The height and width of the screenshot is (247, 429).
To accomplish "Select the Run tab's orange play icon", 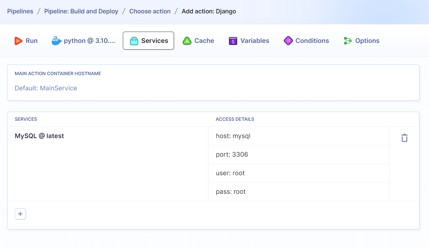I will click(x=18, y=40).
